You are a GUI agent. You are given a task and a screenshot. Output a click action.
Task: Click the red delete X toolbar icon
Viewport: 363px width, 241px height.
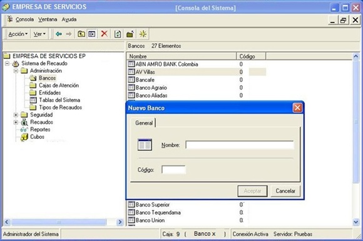tap(104, 34)
